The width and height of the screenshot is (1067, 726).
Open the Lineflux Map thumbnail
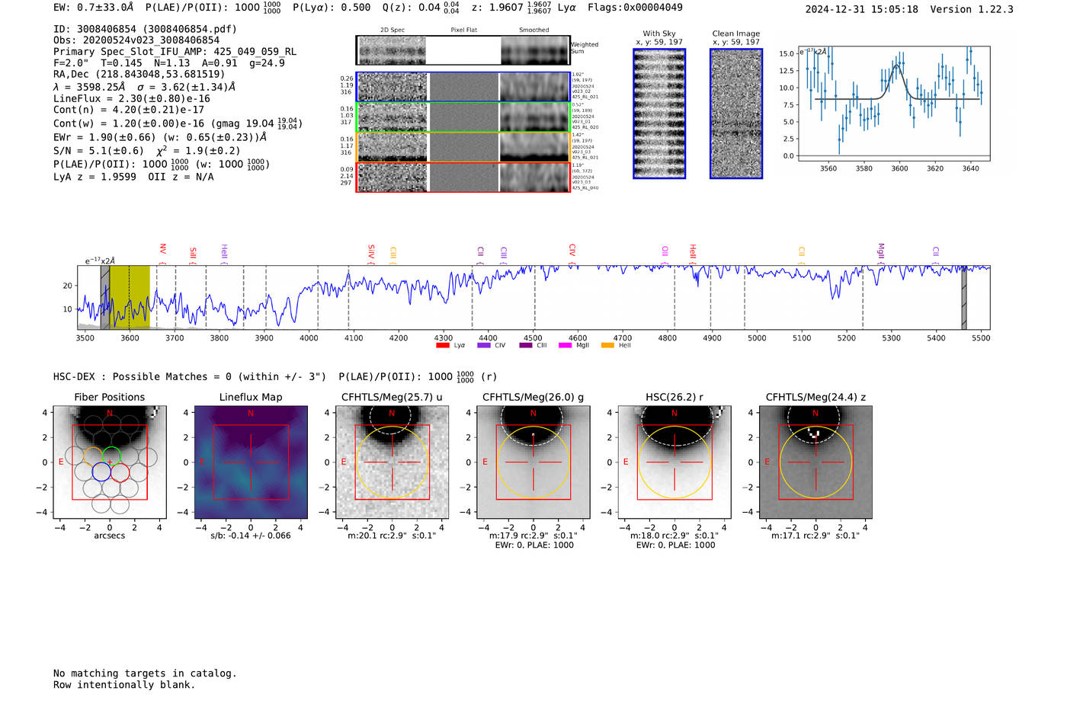251,462
